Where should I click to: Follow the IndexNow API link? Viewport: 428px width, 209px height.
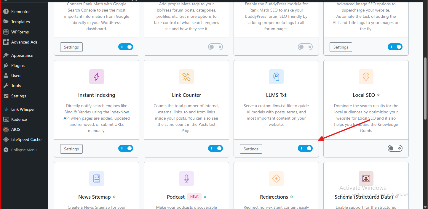[x=119, y=112]
